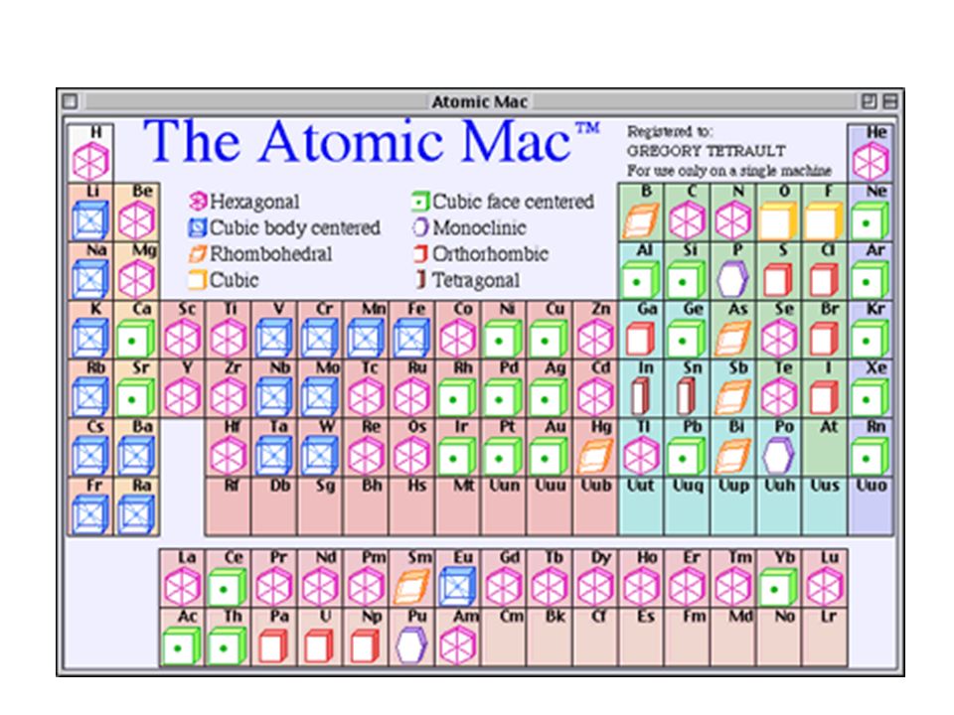The image size is (954, 715).
Task: Select the Carbon (C) element cell
Action: click(688, 213)
